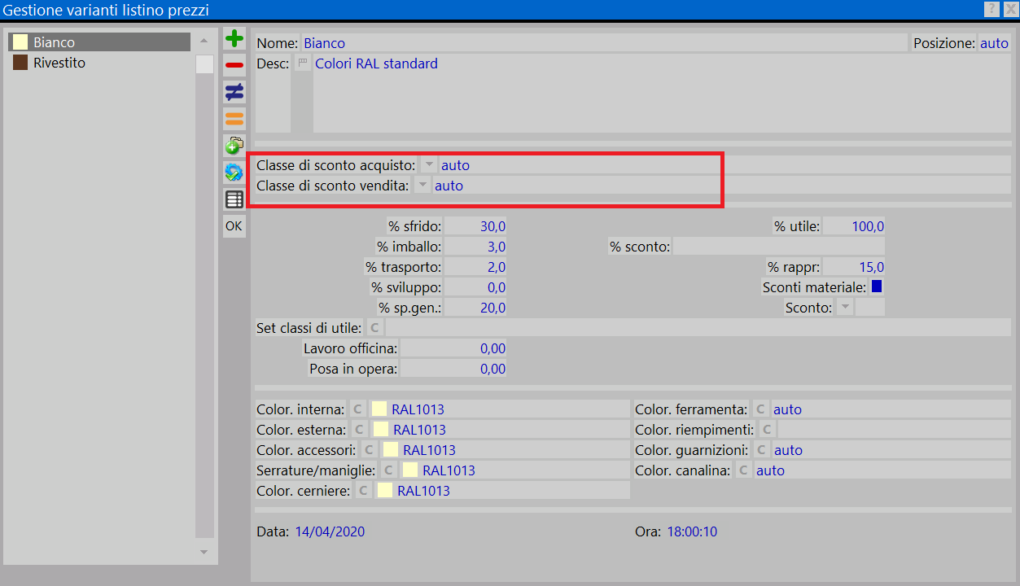Click the % rappr value 15,0

click(x=854, y=267)
